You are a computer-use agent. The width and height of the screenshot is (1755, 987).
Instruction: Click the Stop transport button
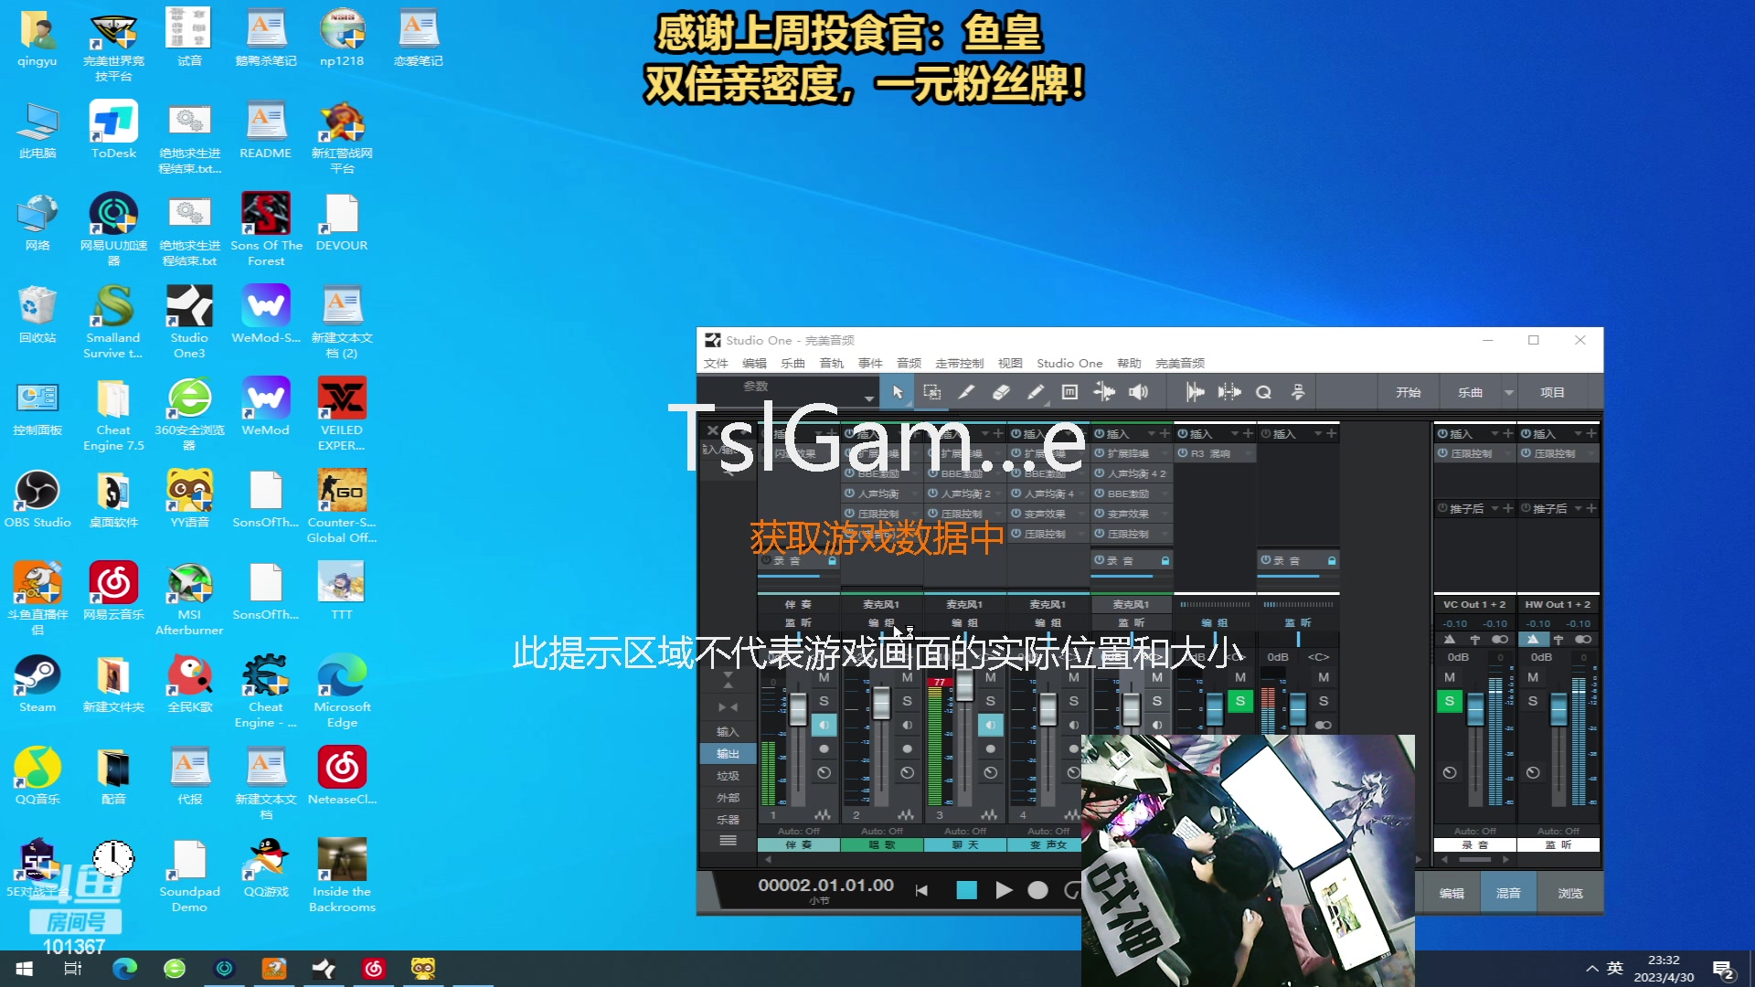(966, 890)
